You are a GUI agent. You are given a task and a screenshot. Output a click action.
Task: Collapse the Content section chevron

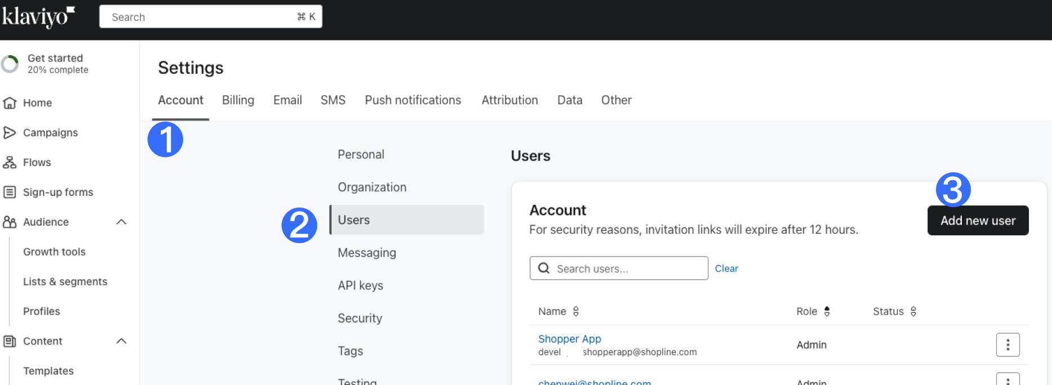121,342
